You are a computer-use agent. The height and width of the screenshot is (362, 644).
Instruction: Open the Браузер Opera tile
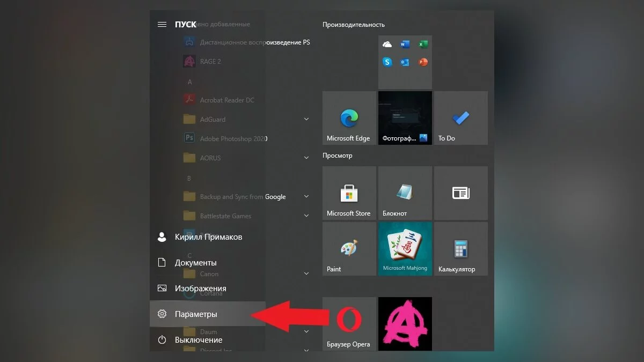349,324
